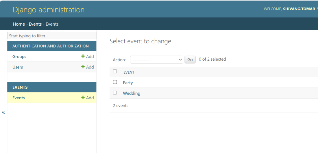Click the Authentication and Authorization section header
Viewport: 318px width, 153px height.
(x=51, y=46)
